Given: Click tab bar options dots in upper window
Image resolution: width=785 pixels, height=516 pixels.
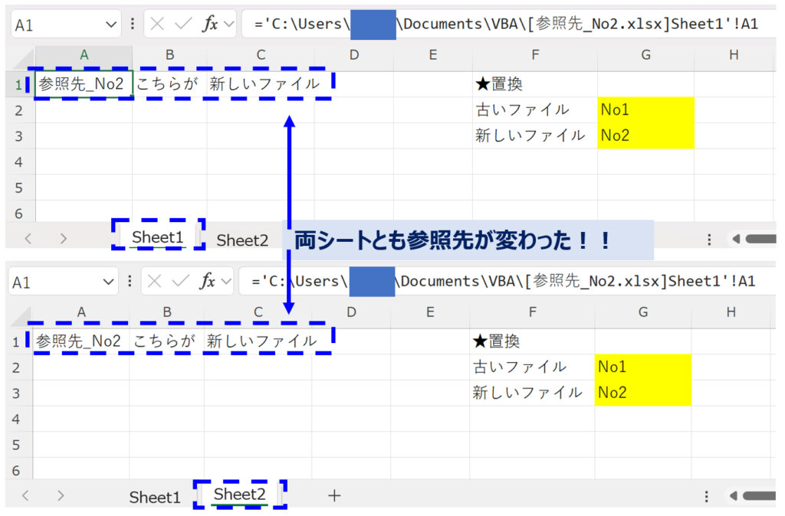Looking at the screenshot, I should [709, 240].
